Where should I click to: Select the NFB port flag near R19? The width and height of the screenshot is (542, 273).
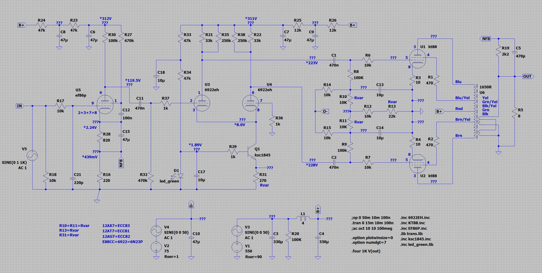pyautogui.click(x=485, y=39)
